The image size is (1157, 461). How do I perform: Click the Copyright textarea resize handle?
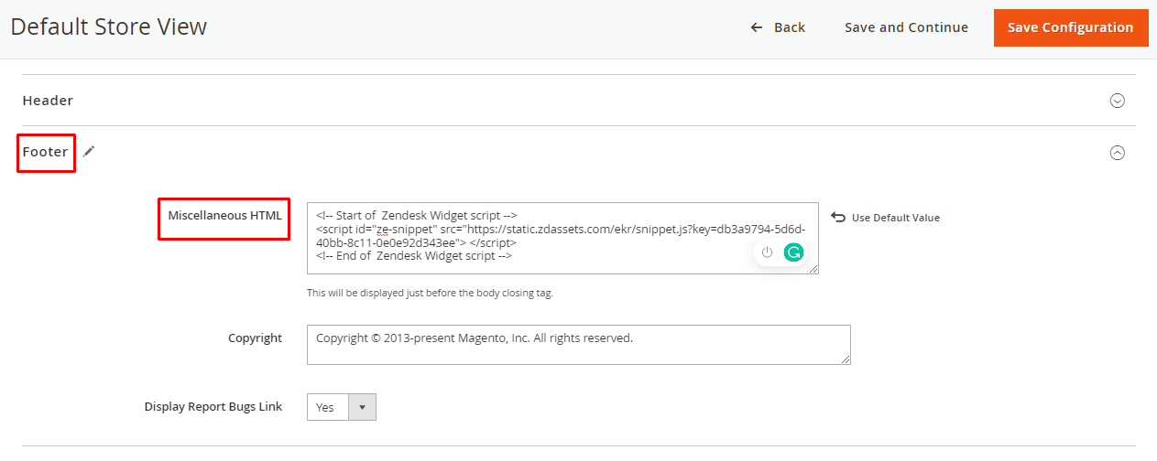[x=846, y=359]
